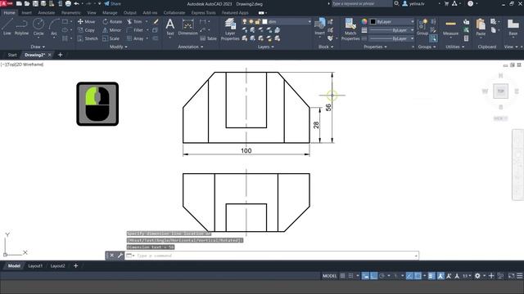Viewport: 524px width, 294px height.
Task: Click the Undo arrow icon
Action: point(76,3)
